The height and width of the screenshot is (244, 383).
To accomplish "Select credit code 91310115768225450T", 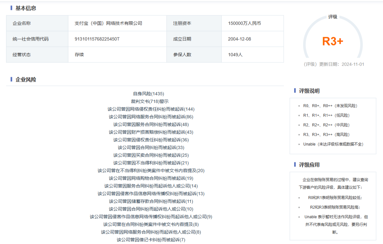I will 97,39.
